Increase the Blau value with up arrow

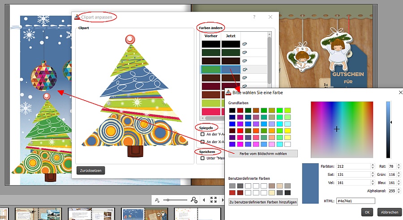[399, 182]
